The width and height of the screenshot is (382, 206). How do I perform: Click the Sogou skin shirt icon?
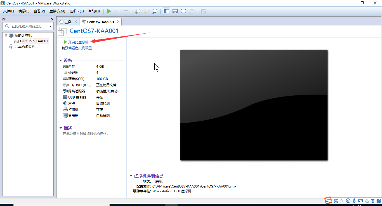click(372, 201)
